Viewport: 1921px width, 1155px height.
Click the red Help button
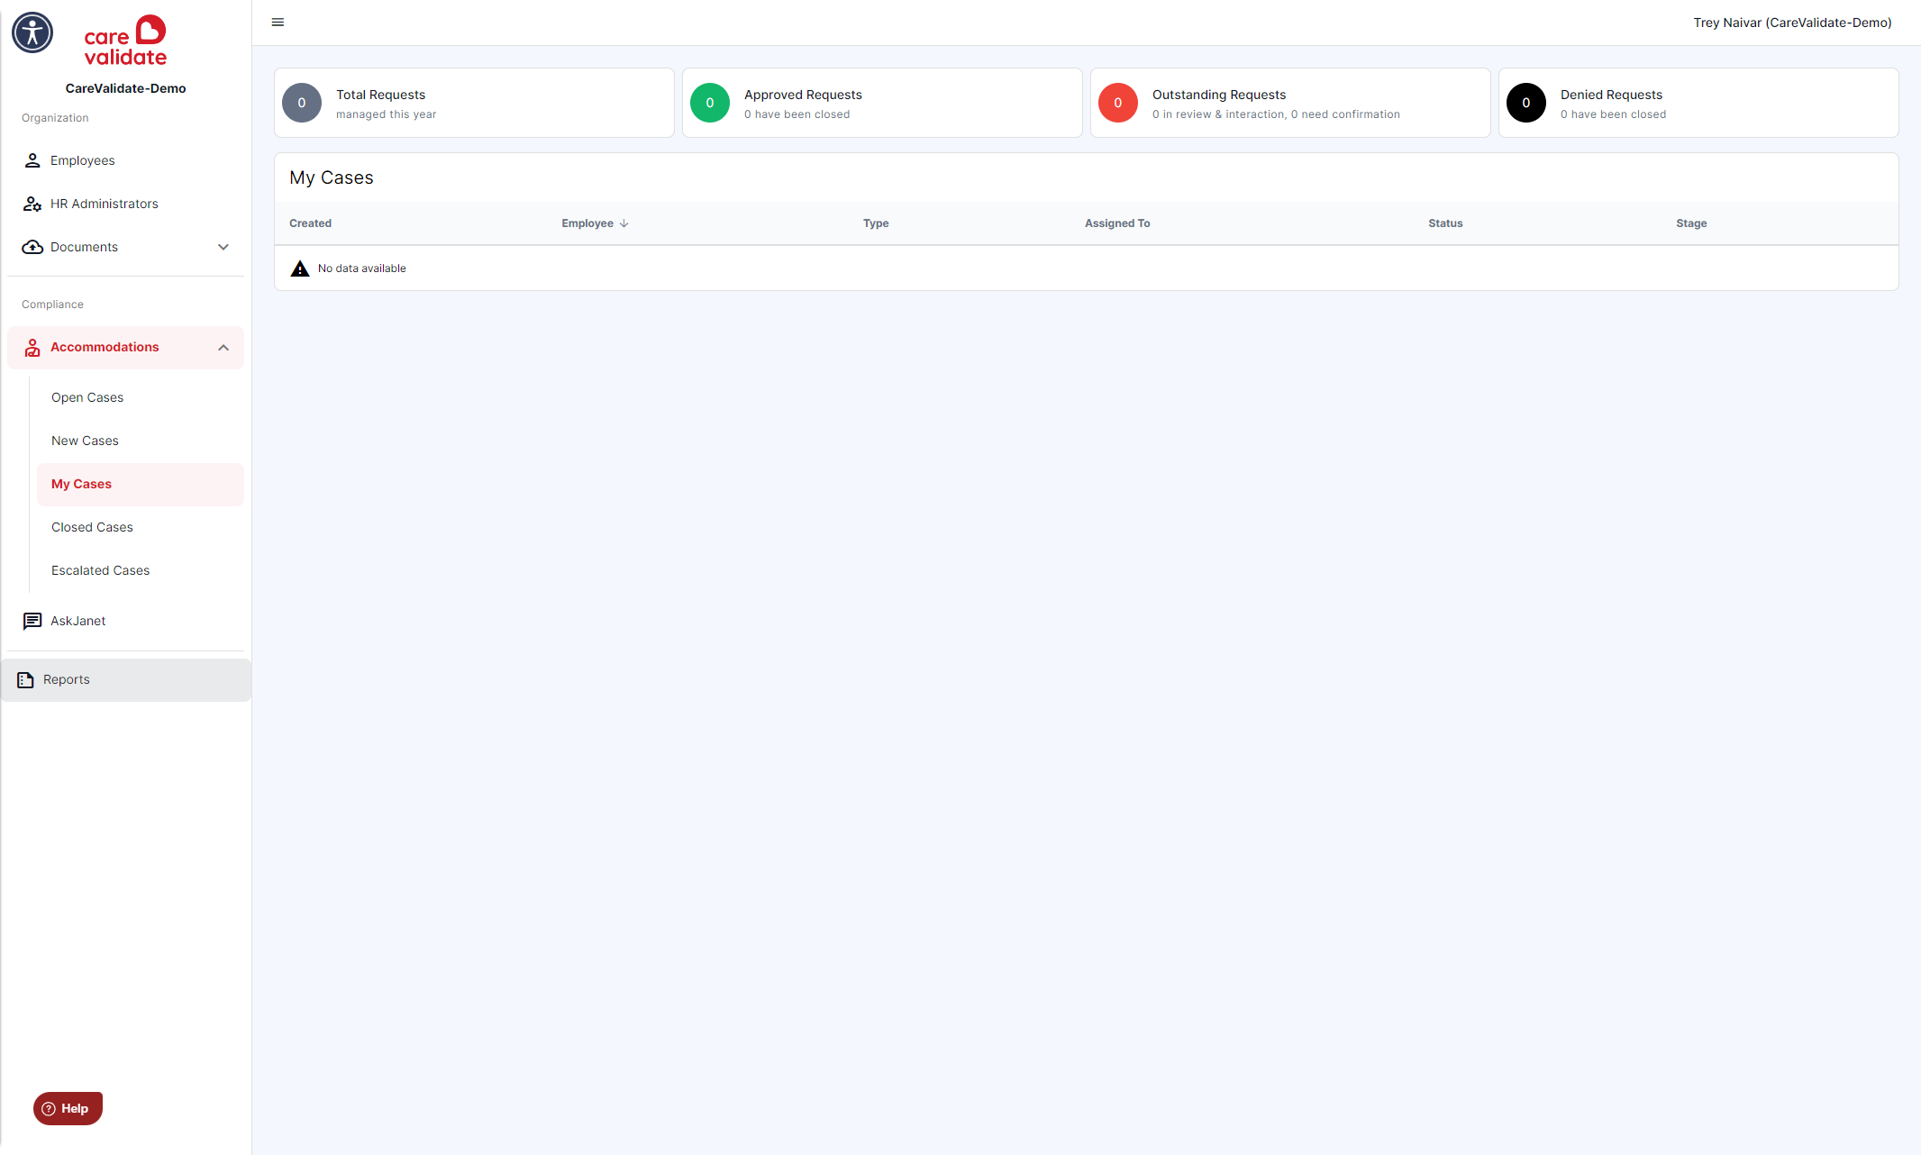(68, 1108)
